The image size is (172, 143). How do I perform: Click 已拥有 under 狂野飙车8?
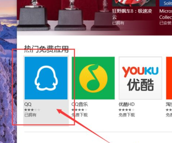tap(118, 23)
